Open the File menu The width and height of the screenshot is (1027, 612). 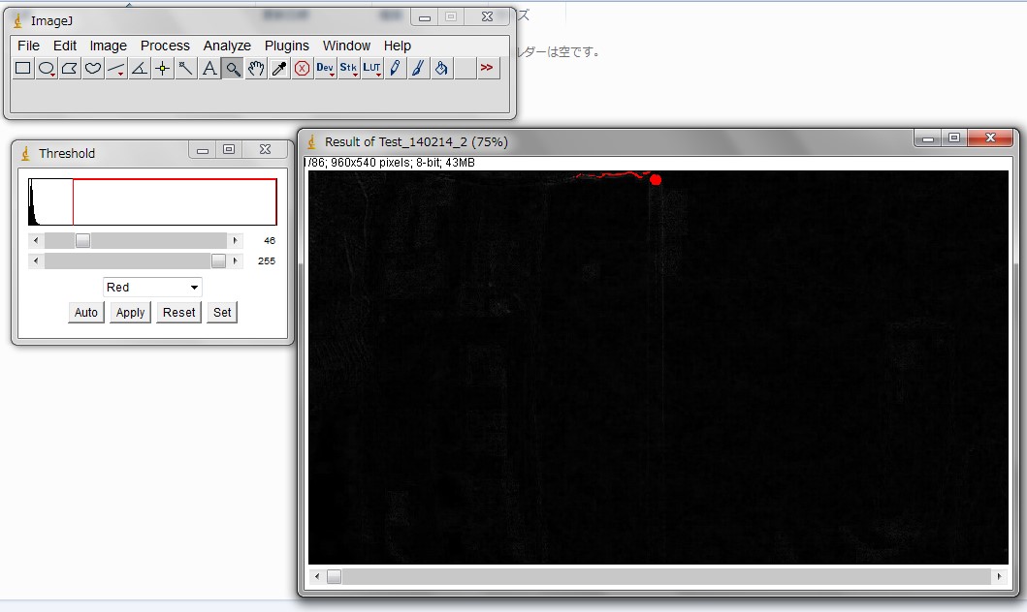click(x=28, y=46)
